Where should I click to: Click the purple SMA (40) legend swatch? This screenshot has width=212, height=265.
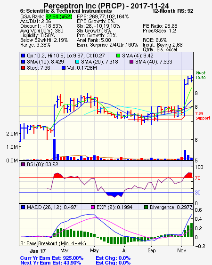[x=131, y=62]
